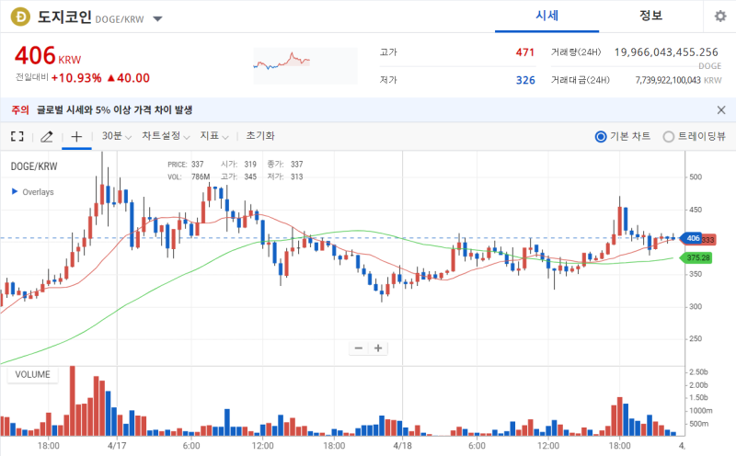Screen dimensions: 736x456
Task: Zoom in chart with plus button
Action: 378,348
